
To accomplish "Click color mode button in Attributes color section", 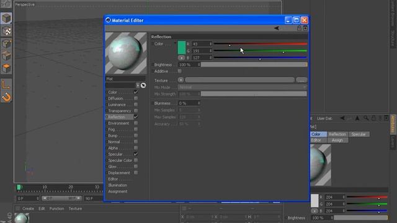I will (x=314, y=211).
